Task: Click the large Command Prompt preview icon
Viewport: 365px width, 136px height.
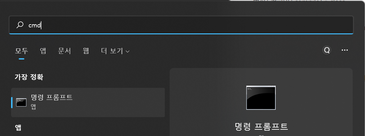Action: coord(261,98)
